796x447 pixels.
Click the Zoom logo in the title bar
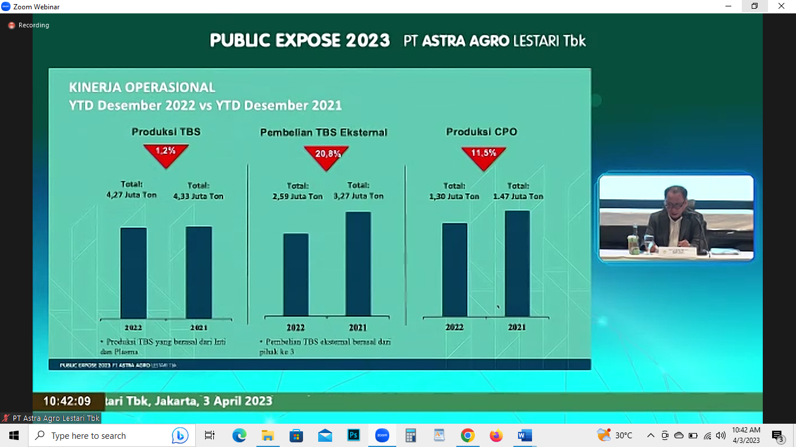coord(6,6)
